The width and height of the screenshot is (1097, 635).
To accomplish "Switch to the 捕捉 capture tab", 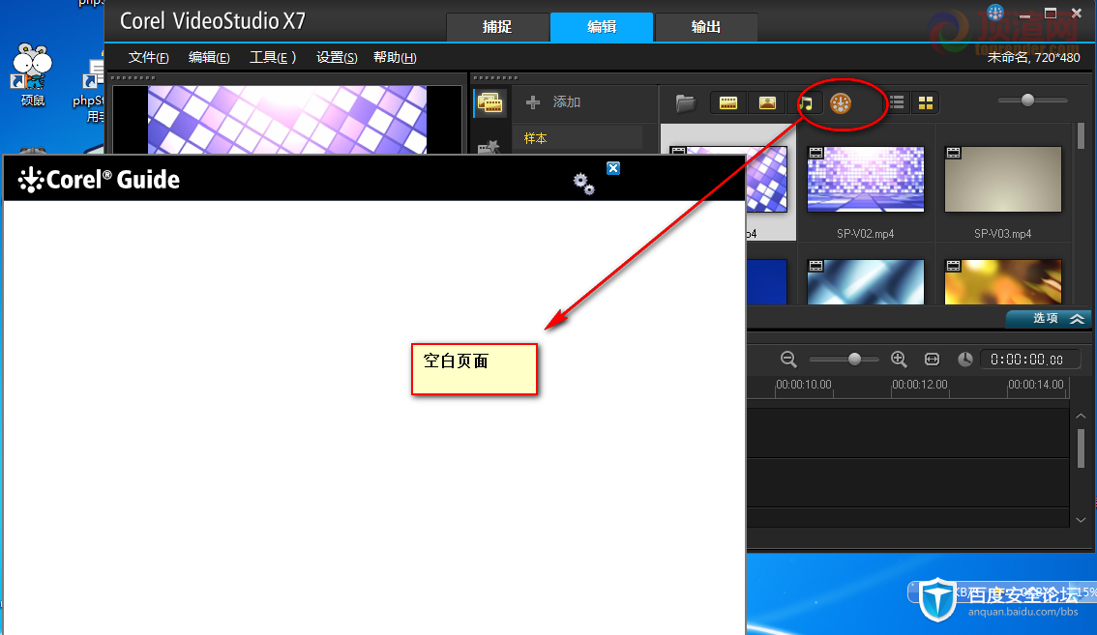I will point(497,27).
